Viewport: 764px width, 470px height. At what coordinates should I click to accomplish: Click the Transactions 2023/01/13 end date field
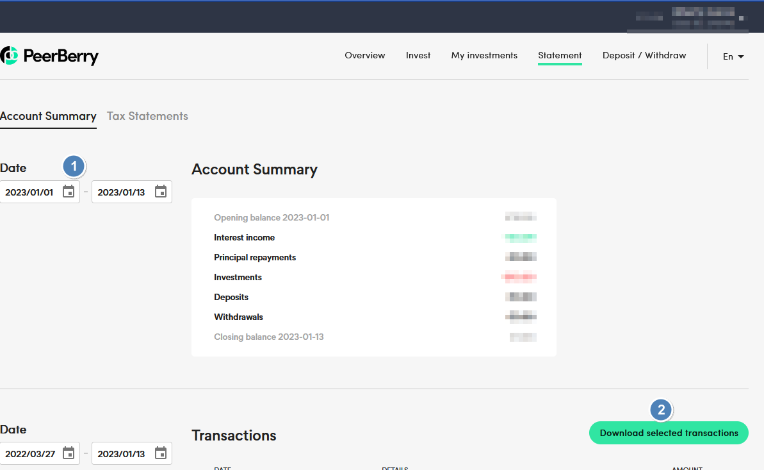[x=122, y=454]
